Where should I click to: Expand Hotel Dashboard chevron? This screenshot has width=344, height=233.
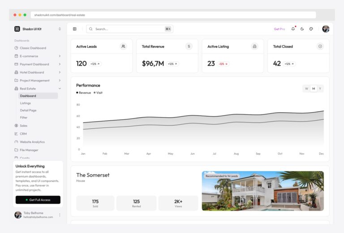(x=60, y=72)
